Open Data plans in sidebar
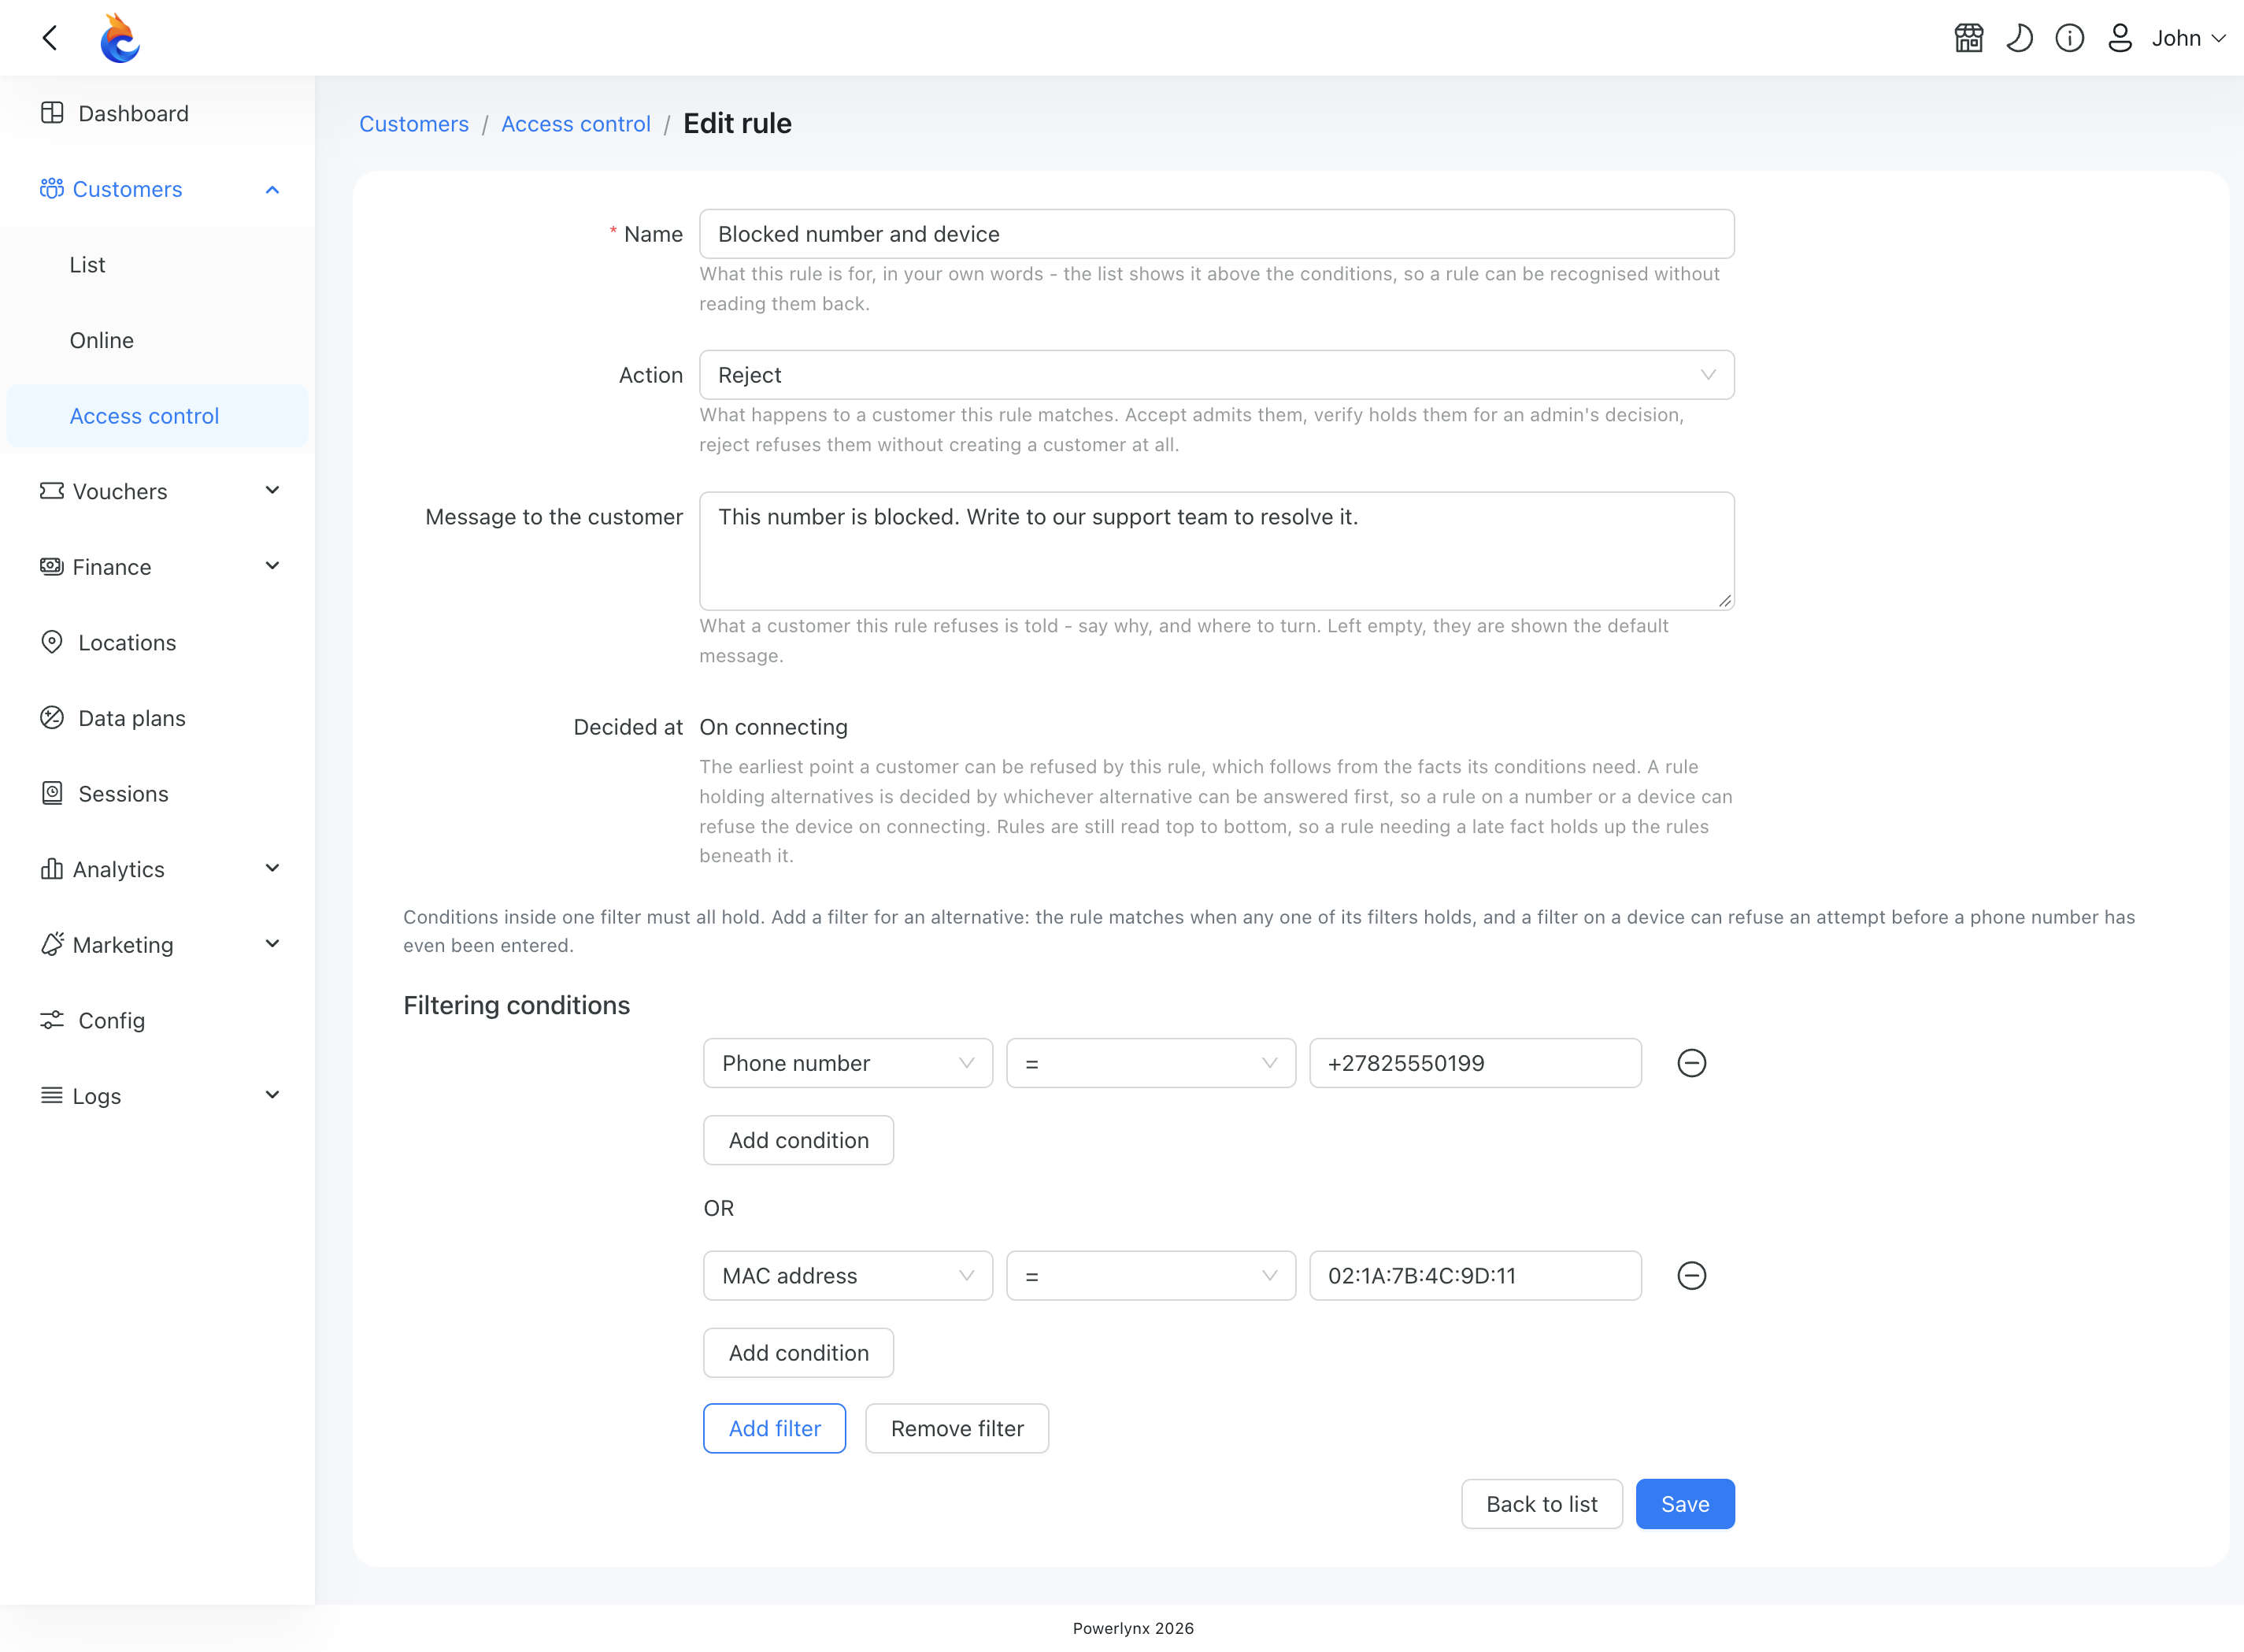The width and height of the screenshot is (2244, 1652). click(x=157, y=718)
